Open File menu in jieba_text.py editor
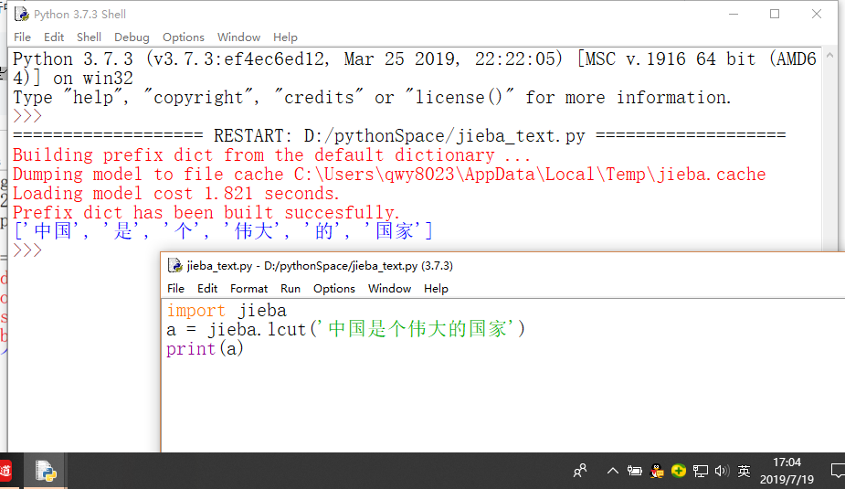This screenshot has height=489, width=845. [175, 289]
